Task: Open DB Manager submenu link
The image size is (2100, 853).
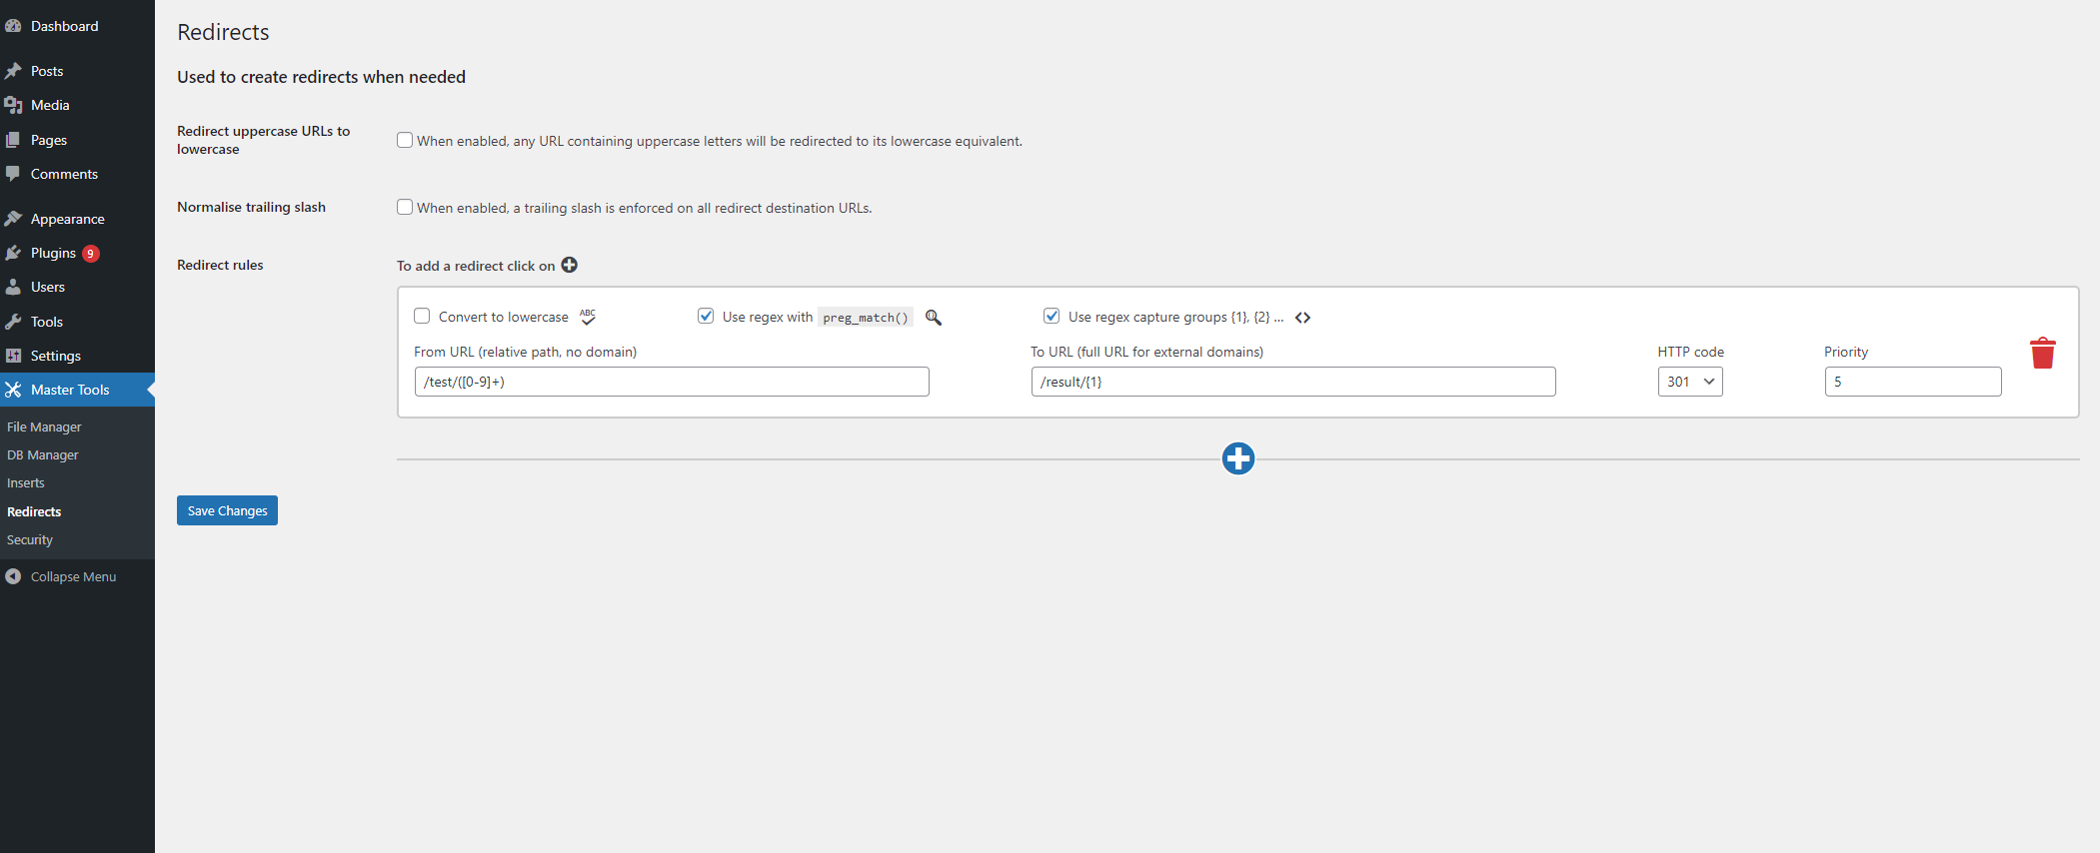Action: [x=42, y=454]
